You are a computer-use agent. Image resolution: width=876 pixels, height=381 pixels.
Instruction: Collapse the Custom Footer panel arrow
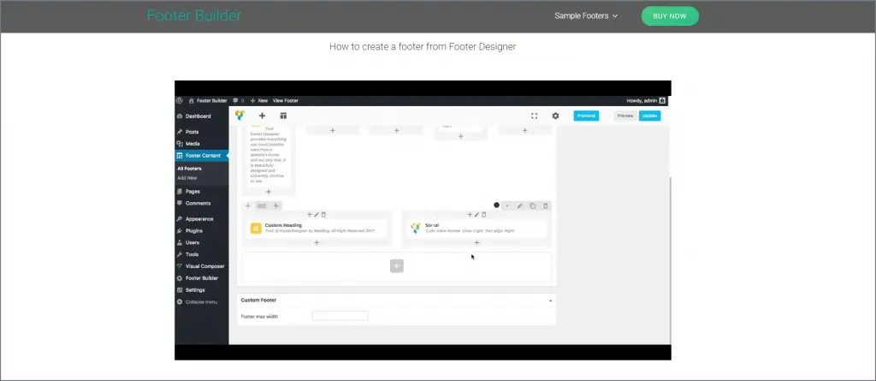550,301
